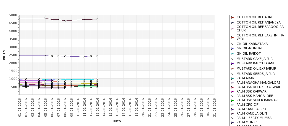Select GN OIL-RAJKOT legend text
288x126 pixels.
click(248, 53)
